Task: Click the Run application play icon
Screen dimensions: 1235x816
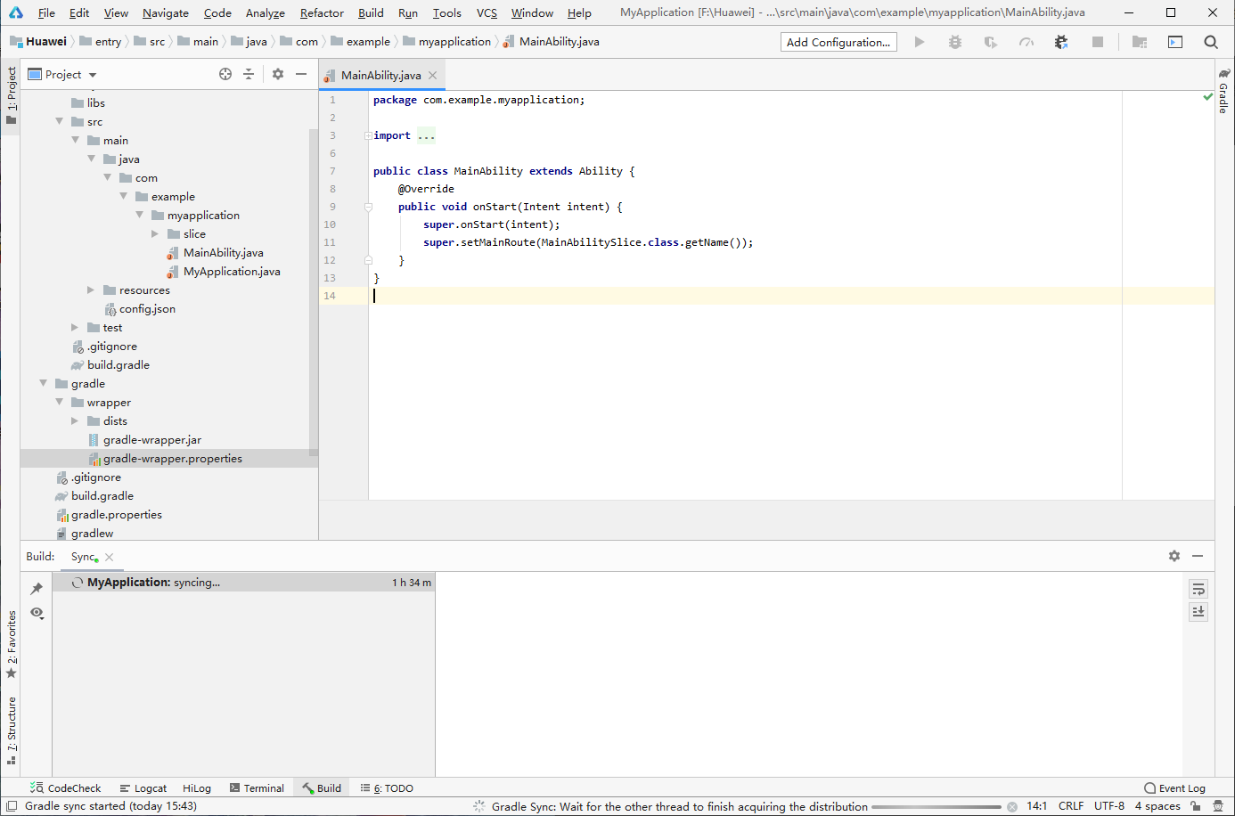Action: pos(920,42)
